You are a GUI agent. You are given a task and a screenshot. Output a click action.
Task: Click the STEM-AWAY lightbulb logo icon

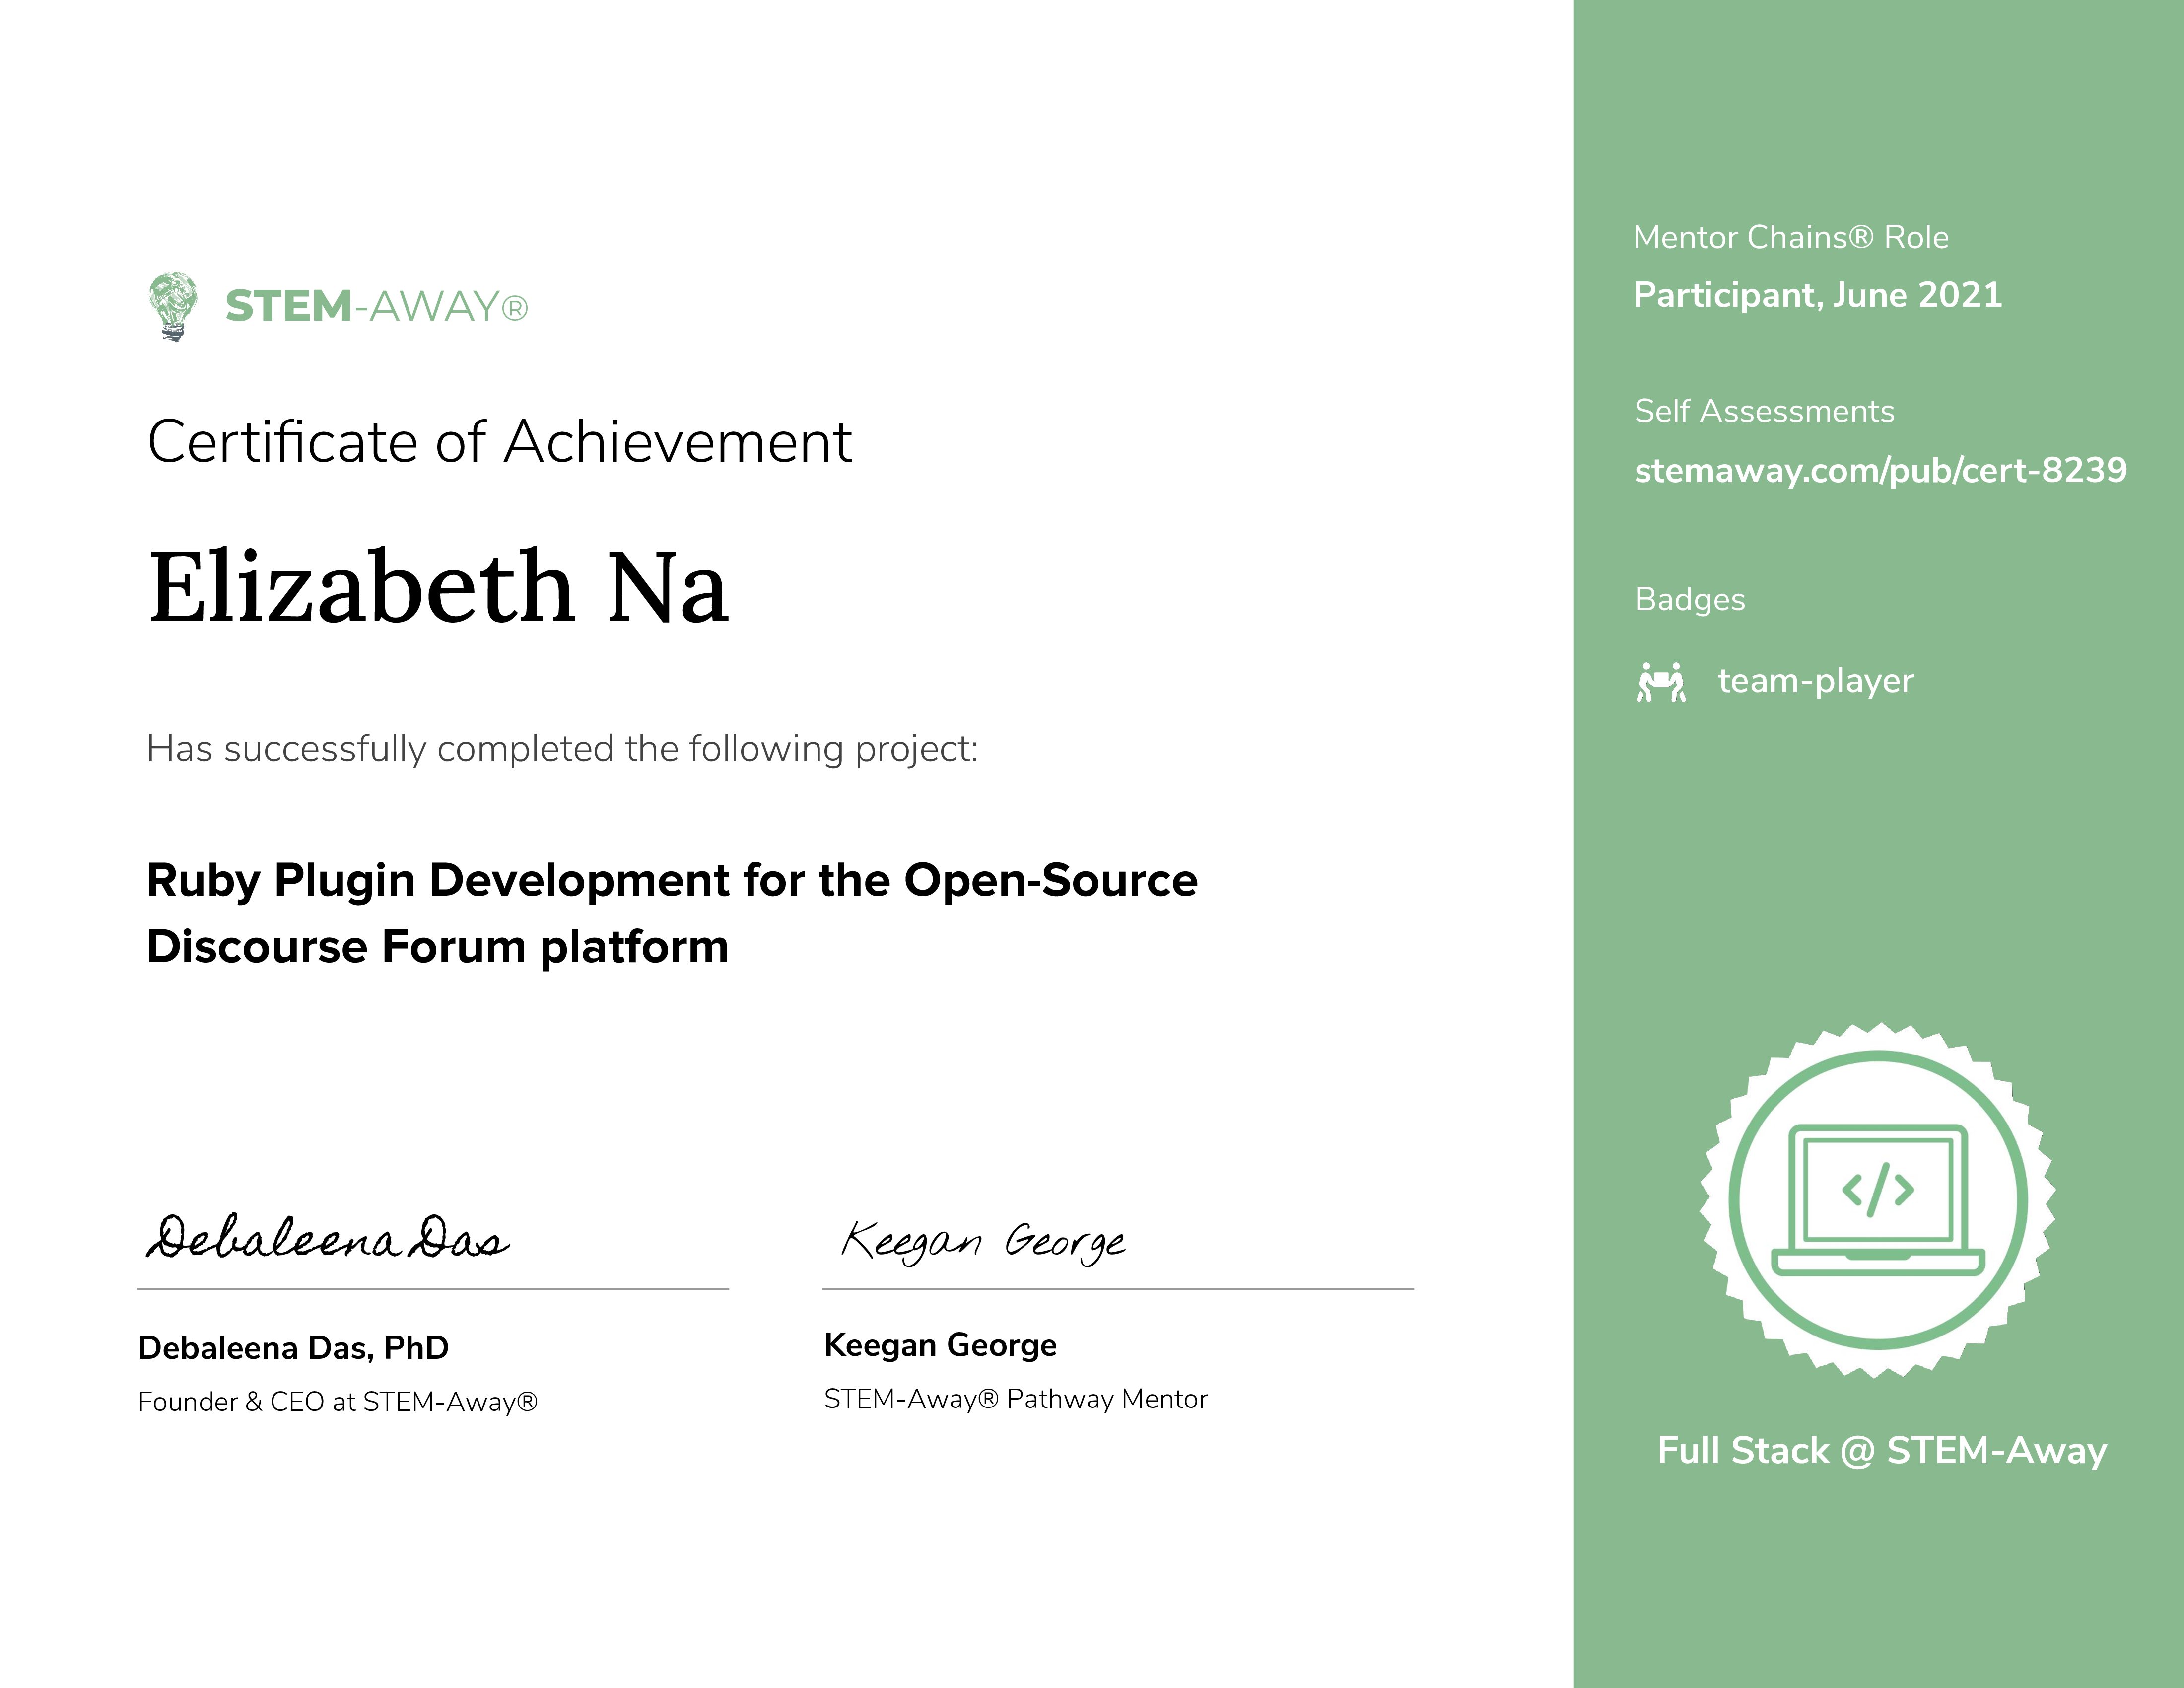coord(173,306)
